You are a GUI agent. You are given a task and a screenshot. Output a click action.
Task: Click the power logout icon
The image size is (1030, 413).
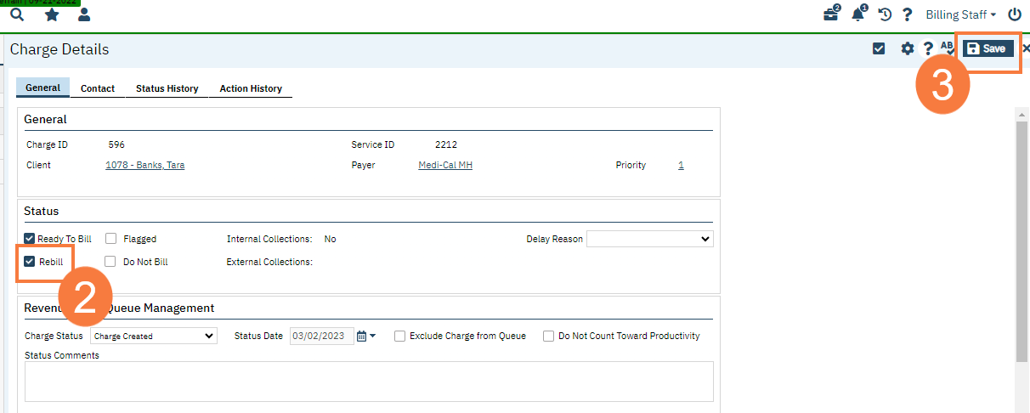tap(1014, 14)
